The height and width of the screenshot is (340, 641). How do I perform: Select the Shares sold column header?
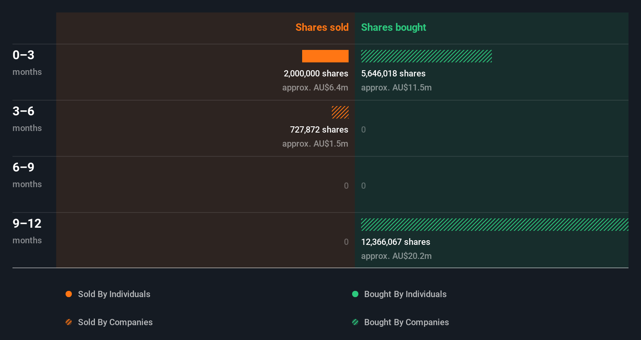[322, 27]
